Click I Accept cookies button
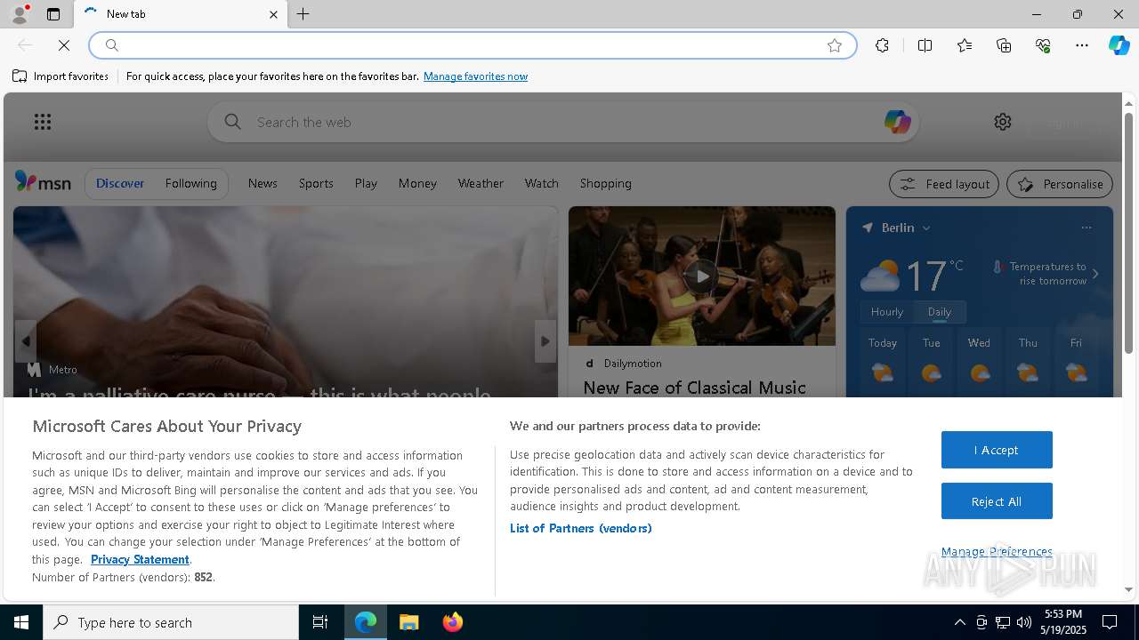 [997, 450]
